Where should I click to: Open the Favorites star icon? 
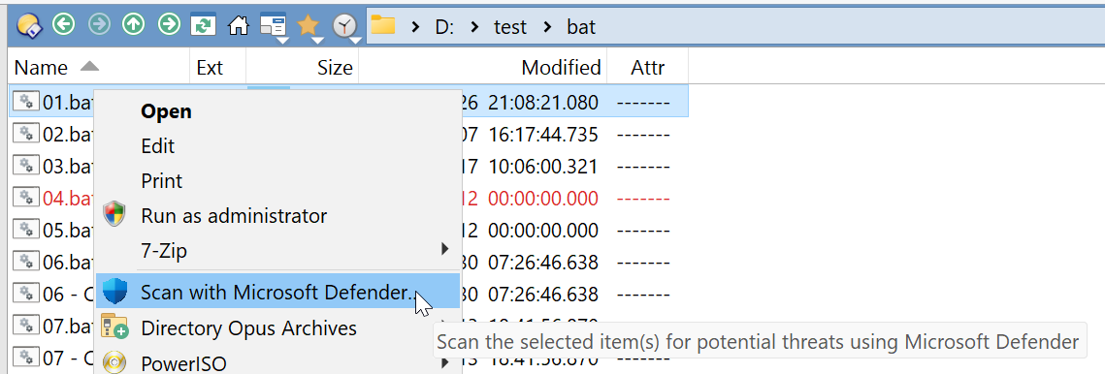[308, 27]
